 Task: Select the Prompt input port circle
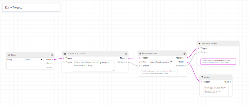coord(64,62)
